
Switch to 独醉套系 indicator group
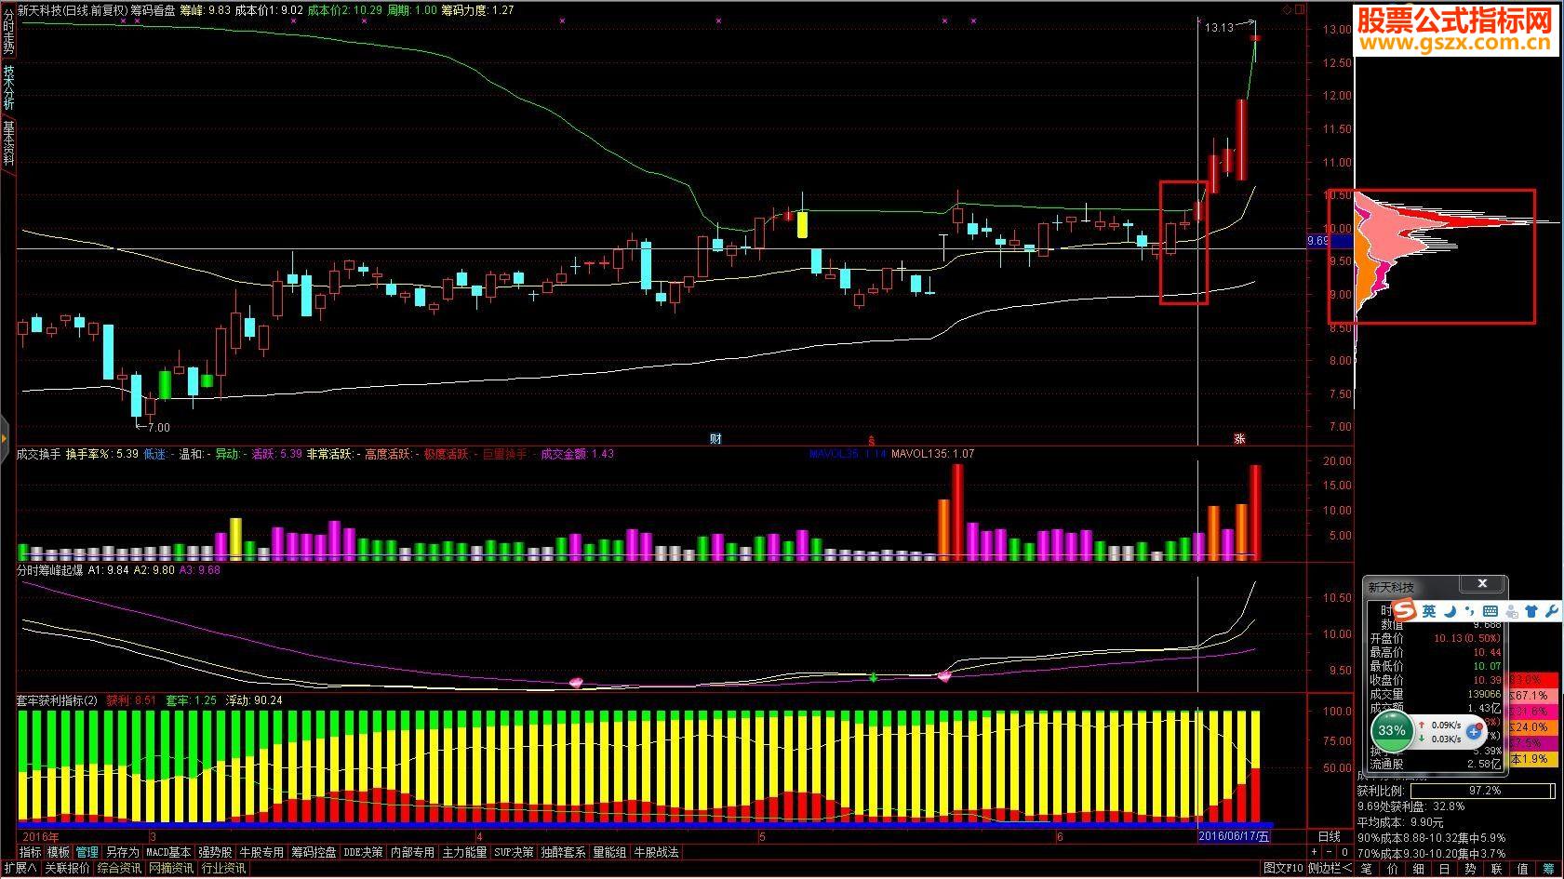point(563,852)
